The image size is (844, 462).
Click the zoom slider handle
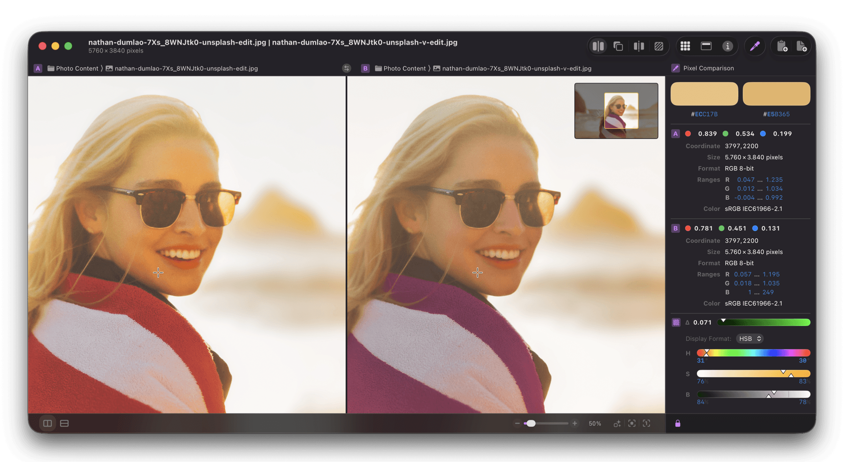(531, 423)
